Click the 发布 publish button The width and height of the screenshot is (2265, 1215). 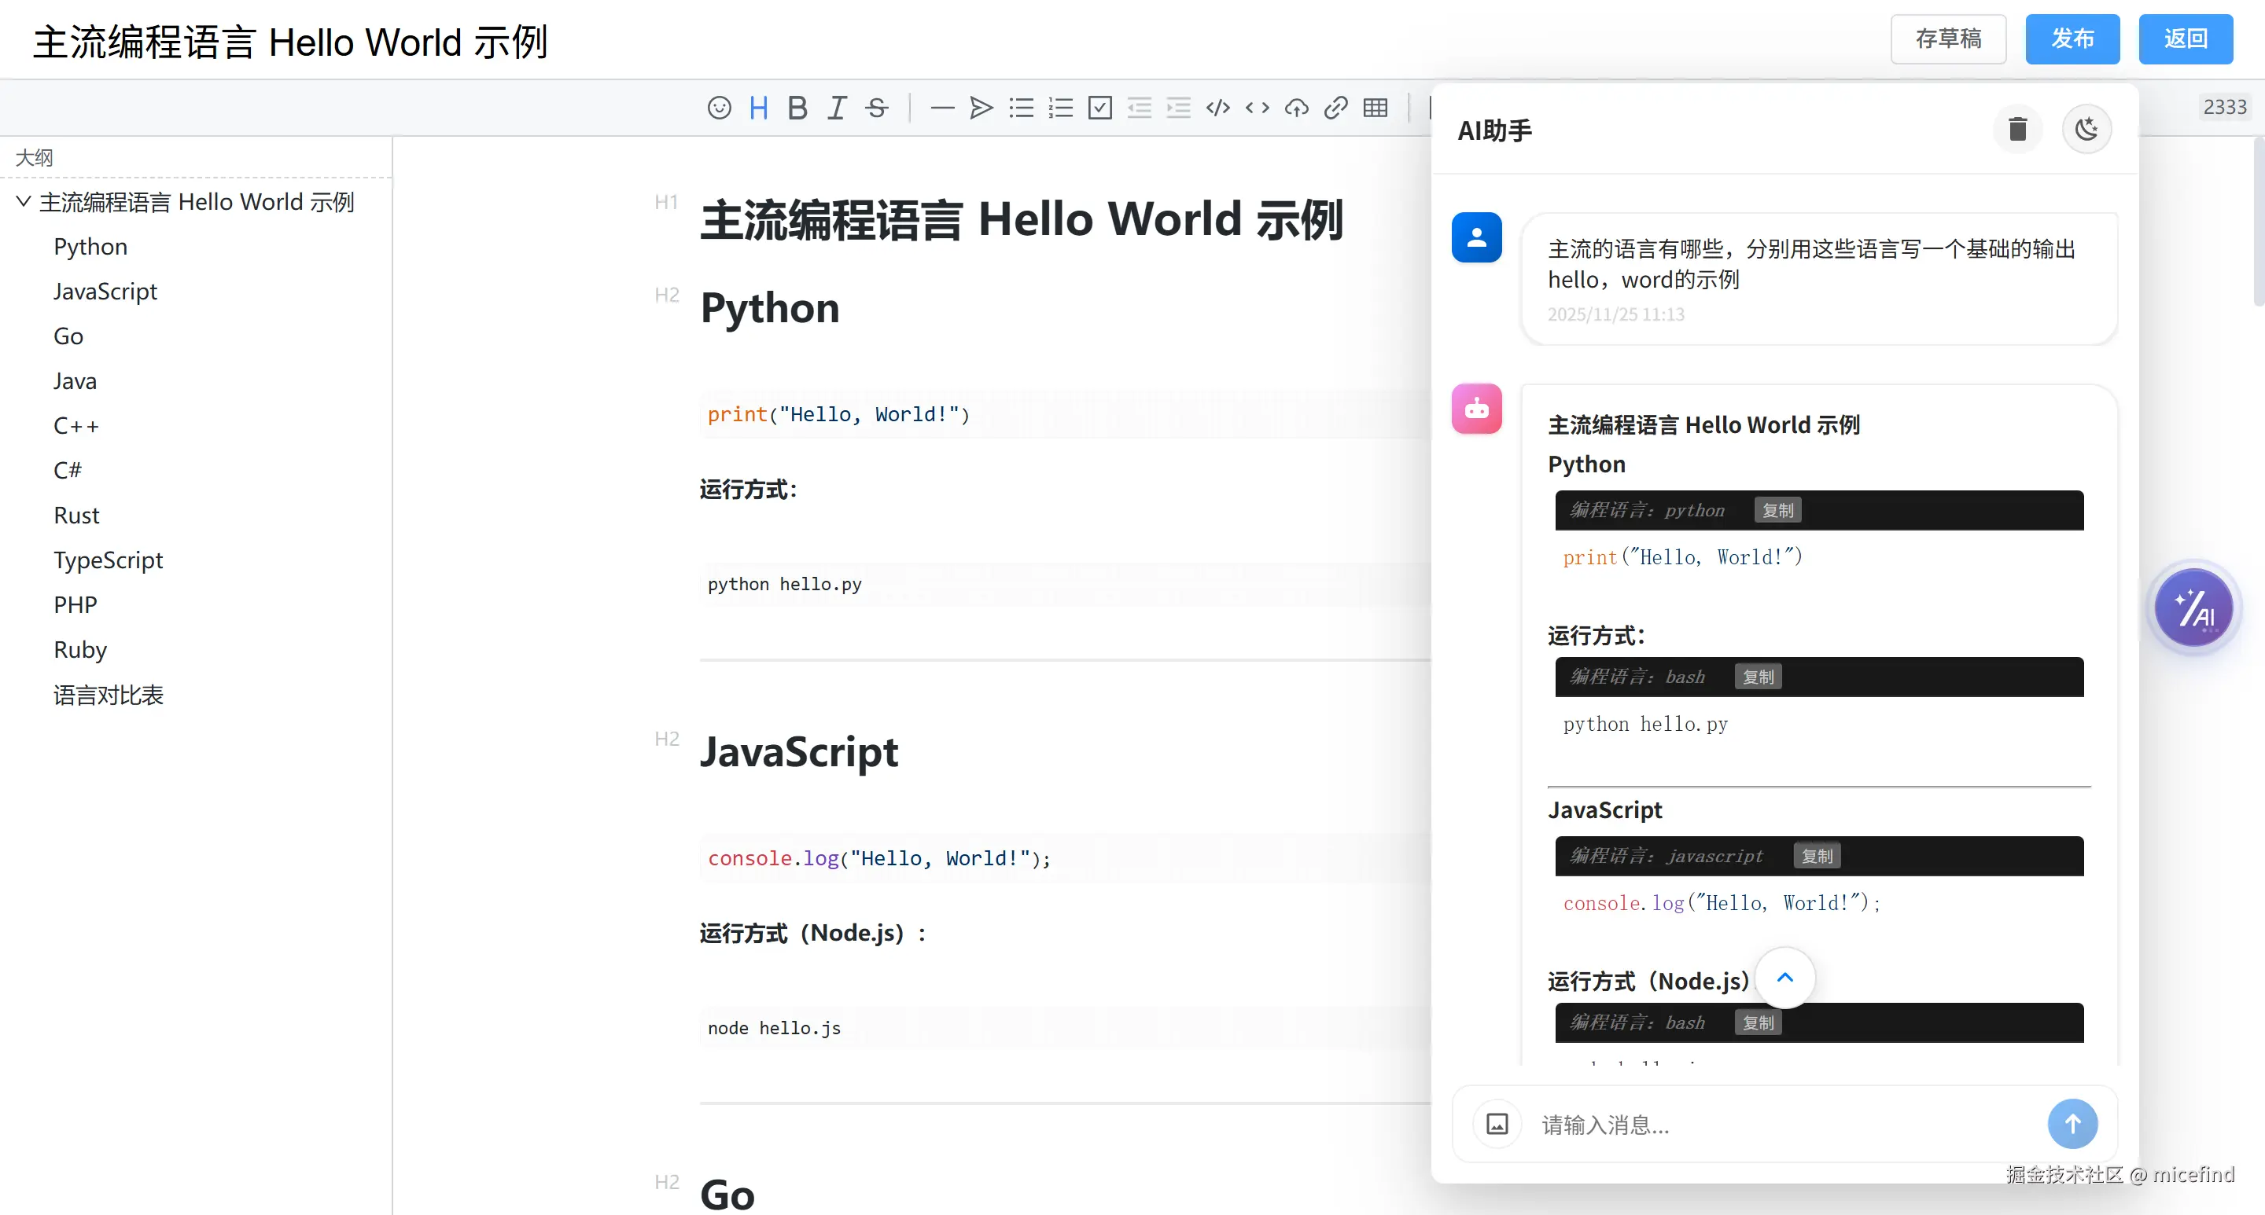[2072, 39]
